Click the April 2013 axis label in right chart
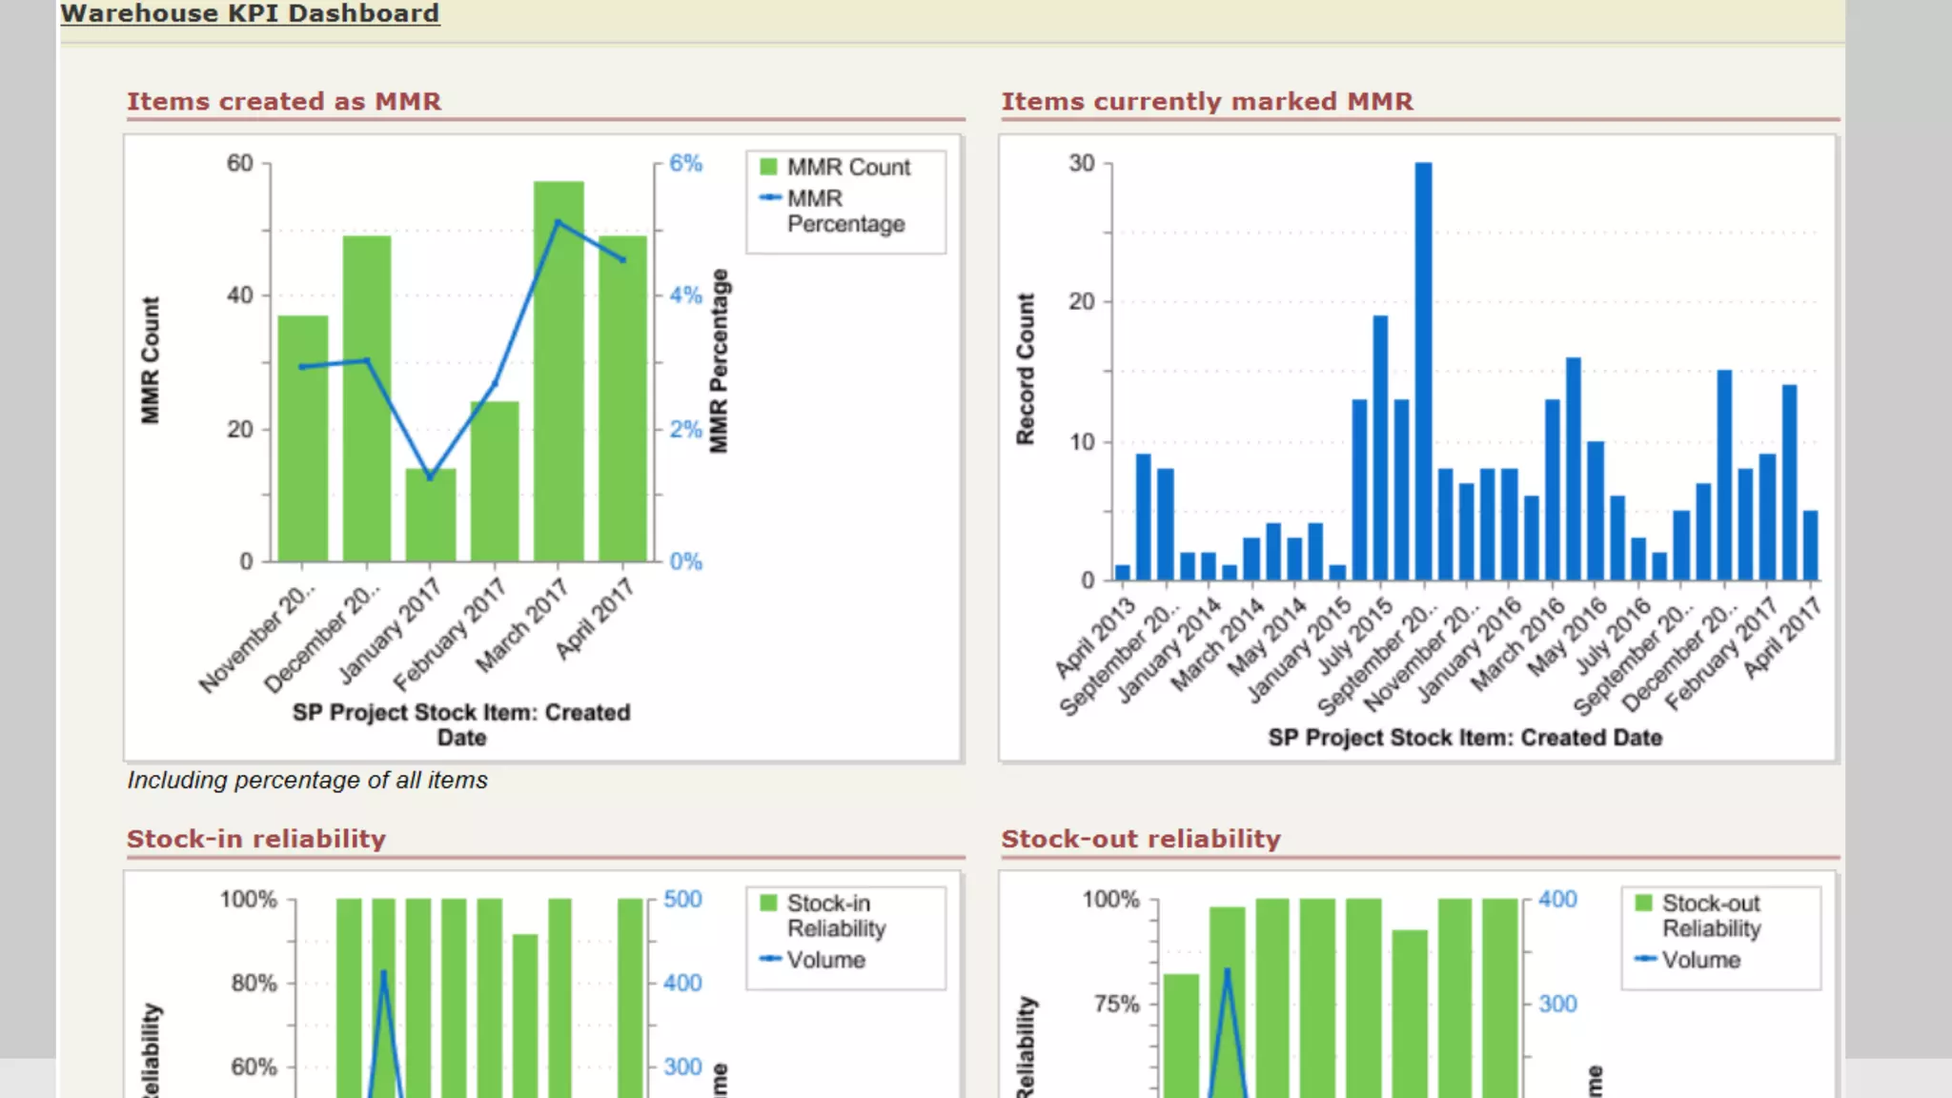Viewport: 1952px width, 1098px height. 1096,637
